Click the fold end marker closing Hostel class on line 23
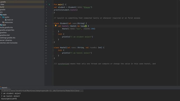This screenshot has height=101, width=180. point(53,58)
